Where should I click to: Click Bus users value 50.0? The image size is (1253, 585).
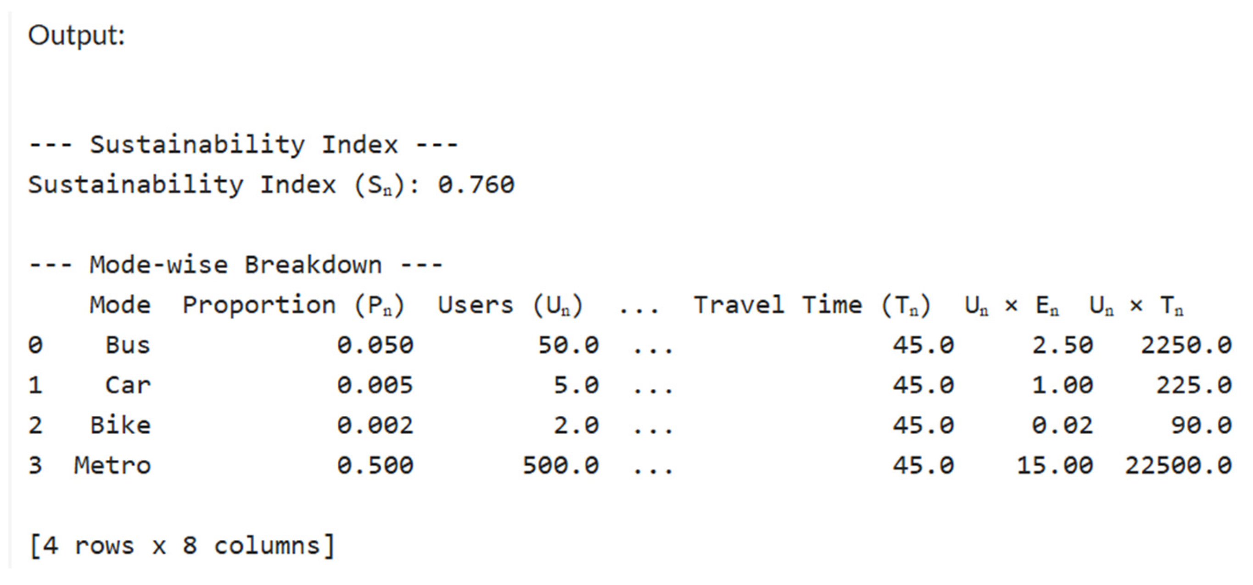click(568, 346)
